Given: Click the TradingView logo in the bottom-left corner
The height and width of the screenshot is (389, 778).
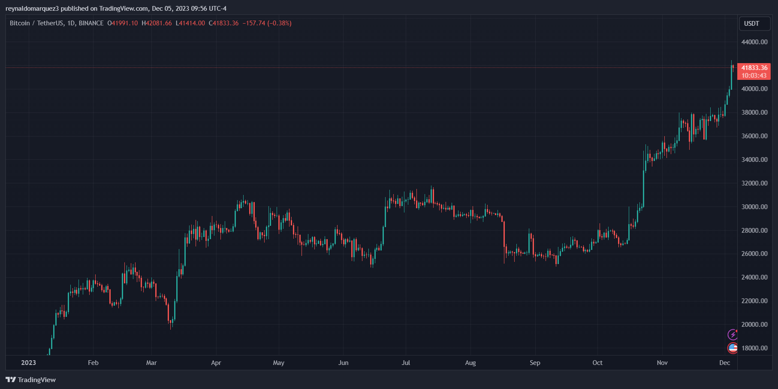Looking at the screenshot, I should tap(30, 380).
